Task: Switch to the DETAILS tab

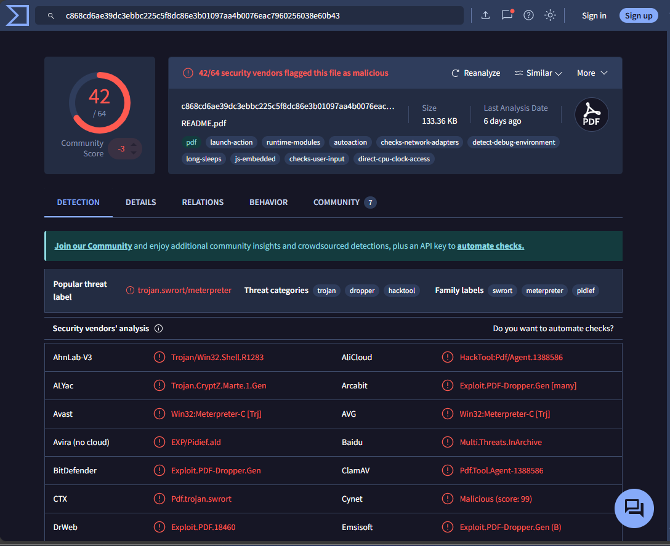Action: click(140, 203)
